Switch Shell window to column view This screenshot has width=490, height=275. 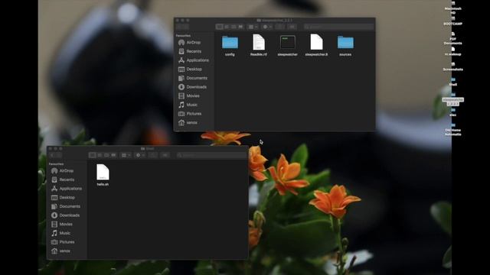pos(106,155)
